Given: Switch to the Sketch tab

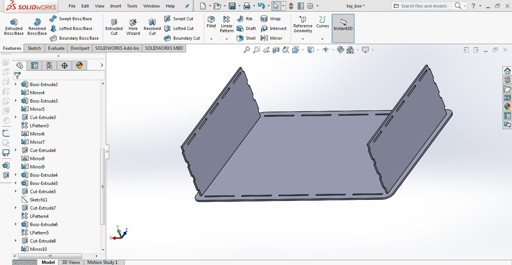Looking at the screenshot, I should 34,48.
